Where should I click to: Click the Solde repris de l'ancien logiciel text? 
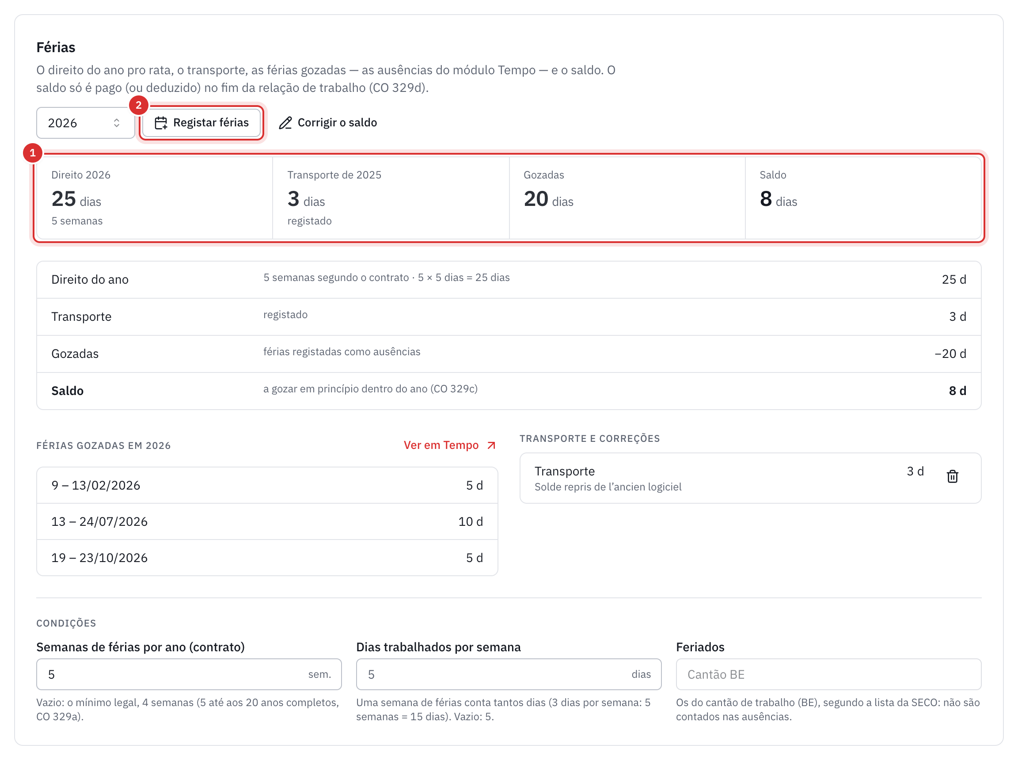coord(608,487)
